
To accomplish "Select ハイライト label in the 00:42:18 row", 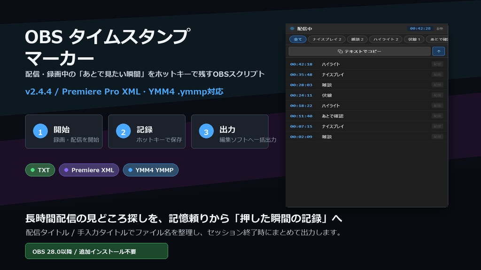I will [x=331, y=64].
